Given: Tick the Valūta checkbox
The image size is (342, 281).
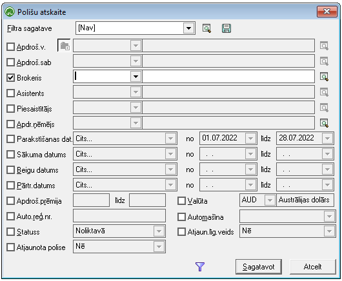Looking at the screenshot, I should tap(181, 201).
